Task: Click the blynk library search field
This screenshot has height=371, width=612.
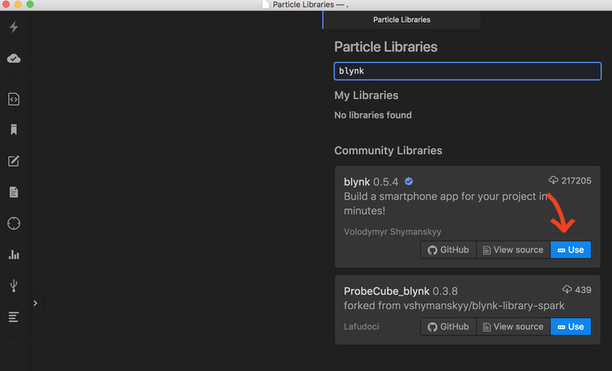Action: [x=468, y=71]
